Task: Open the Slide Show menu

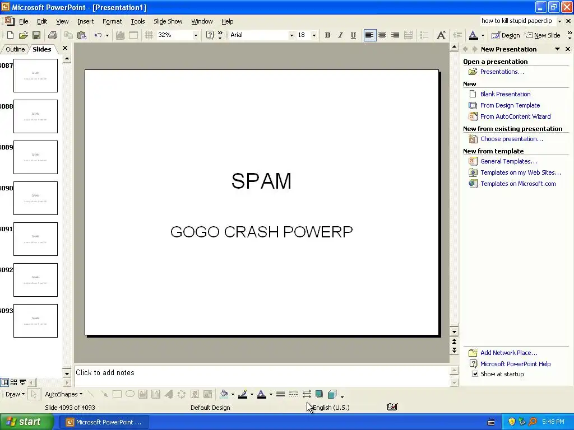Action: [168, 21]
